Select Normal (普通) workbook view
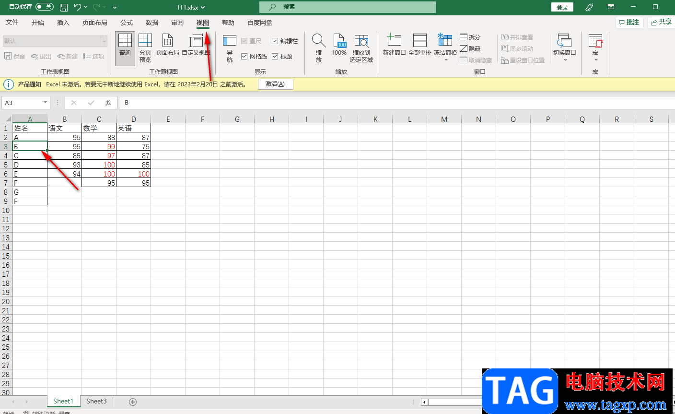This screenshot has height=414, width=675. [125, 48]
